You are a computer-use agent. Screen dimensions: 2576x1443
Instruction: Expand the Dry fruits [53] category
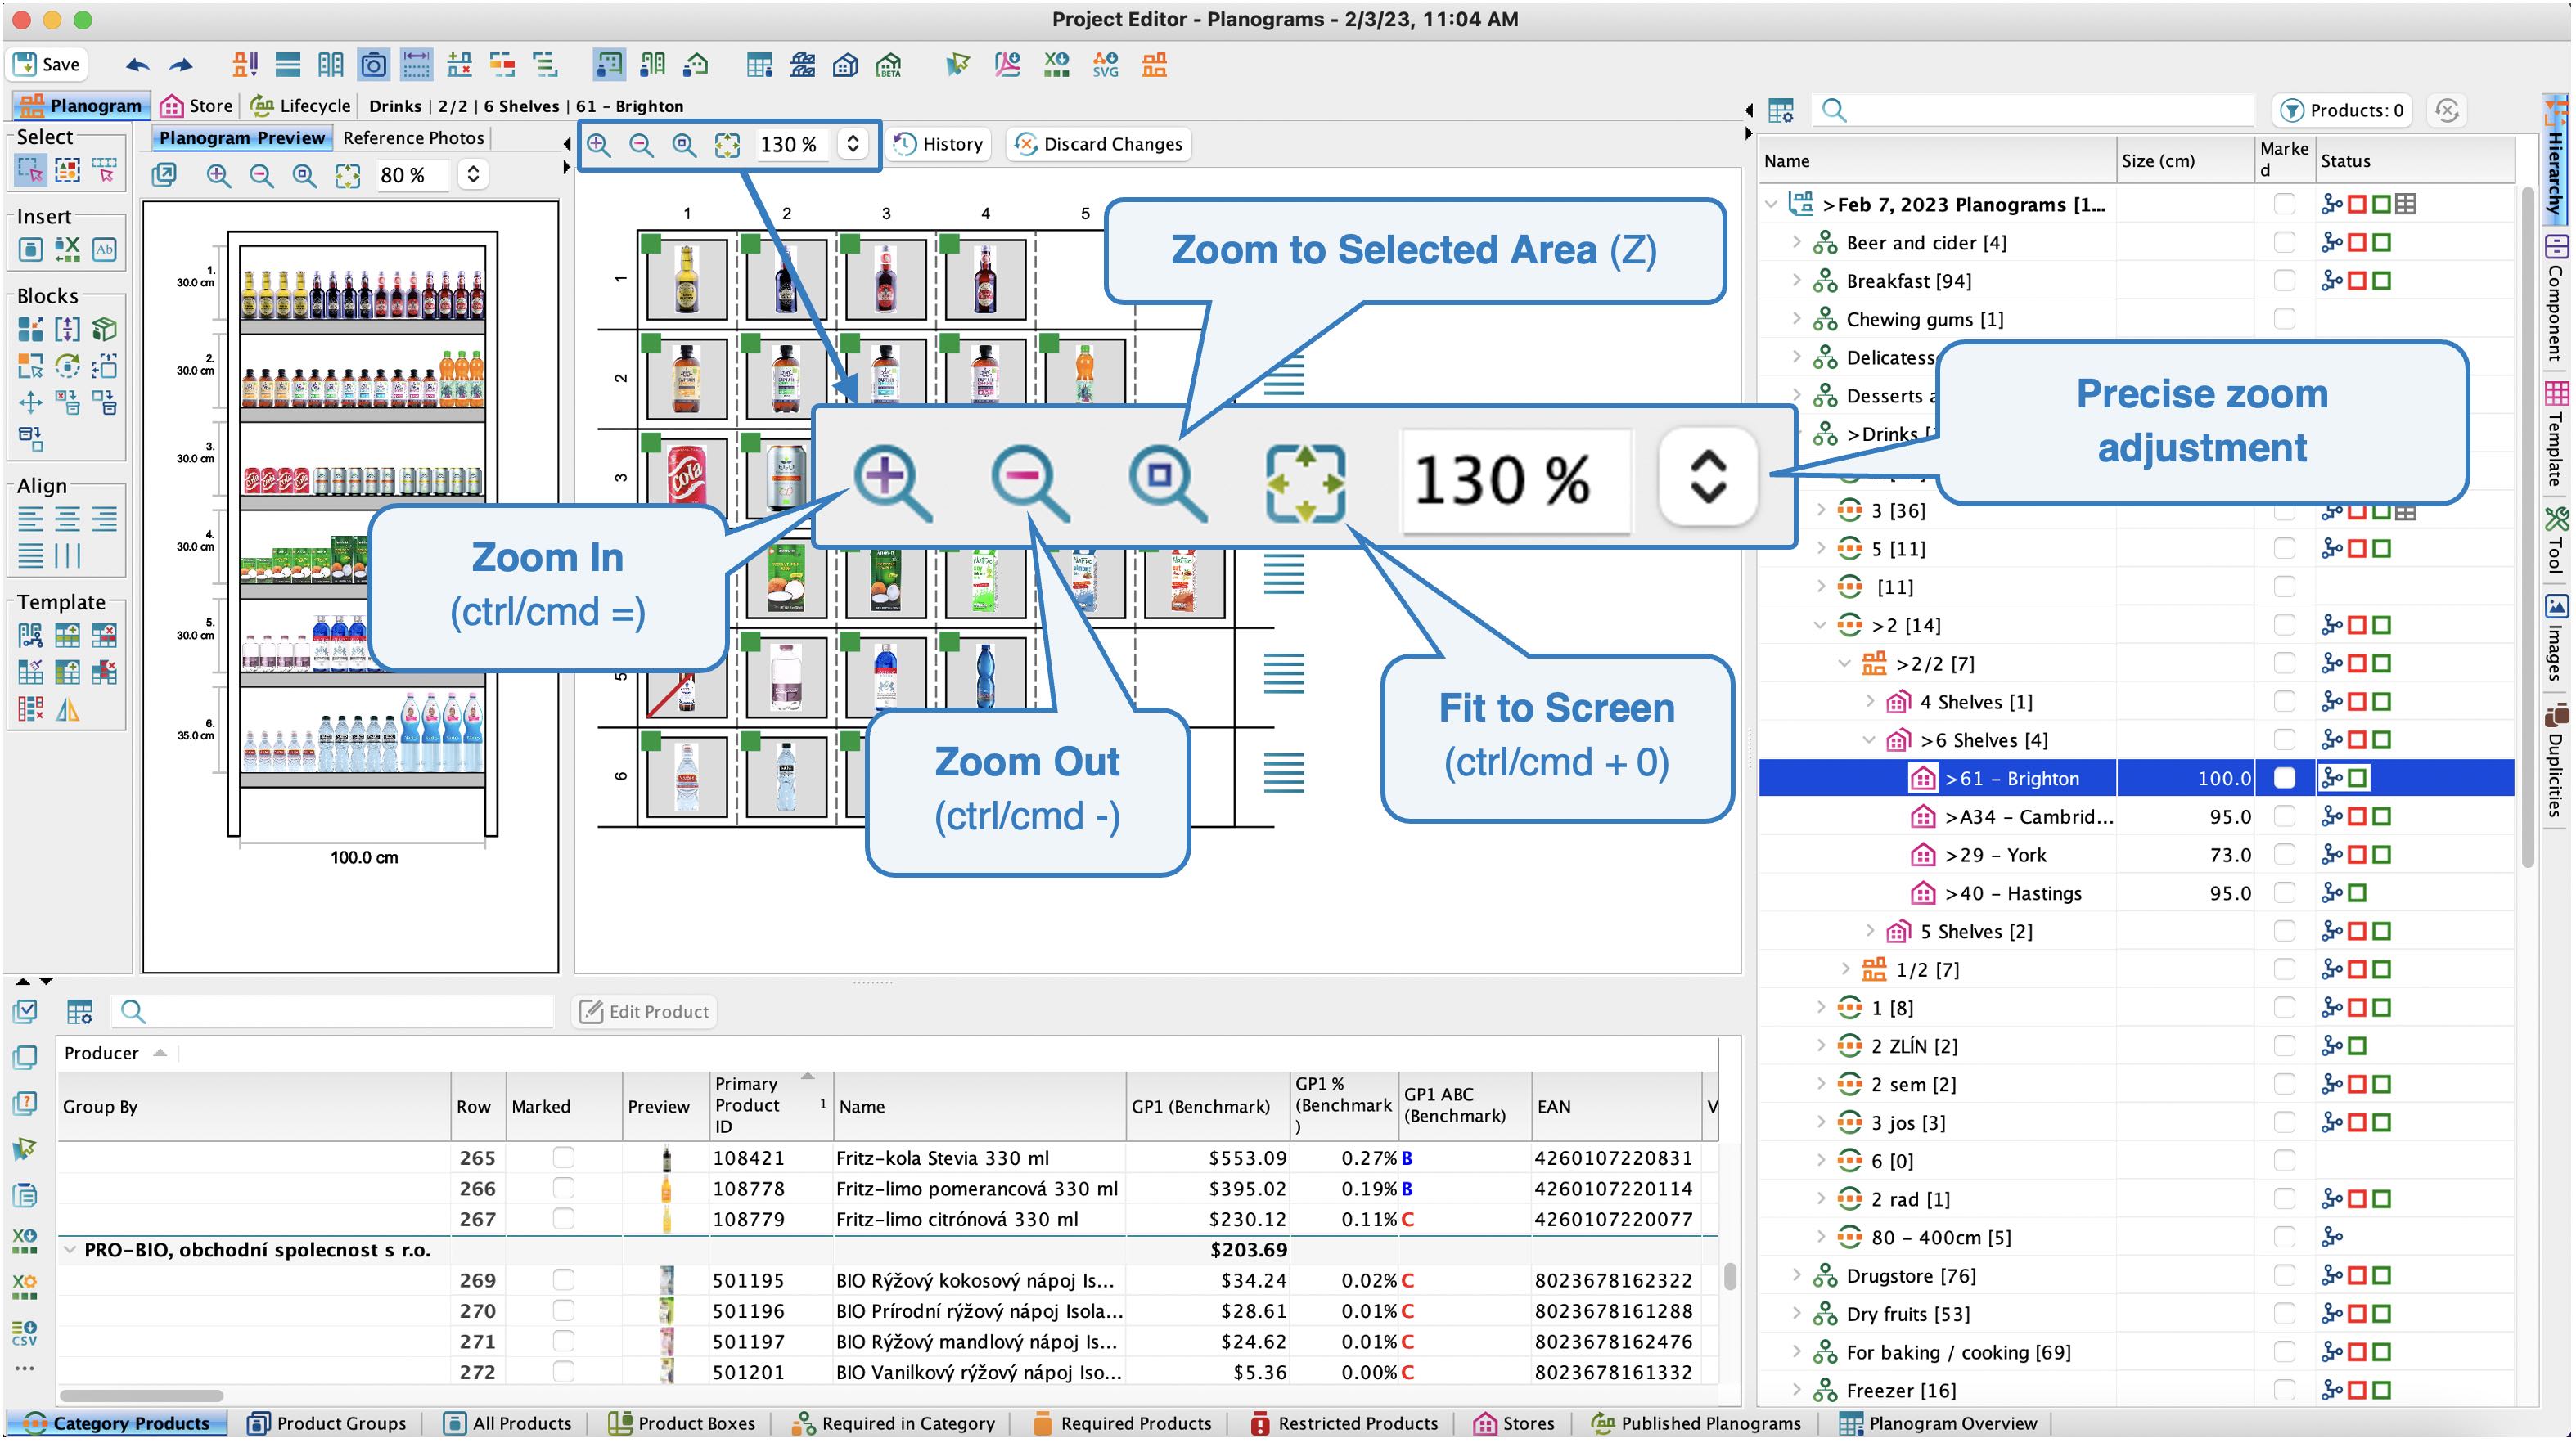pyautogui.click(x=1796, y=1313)
